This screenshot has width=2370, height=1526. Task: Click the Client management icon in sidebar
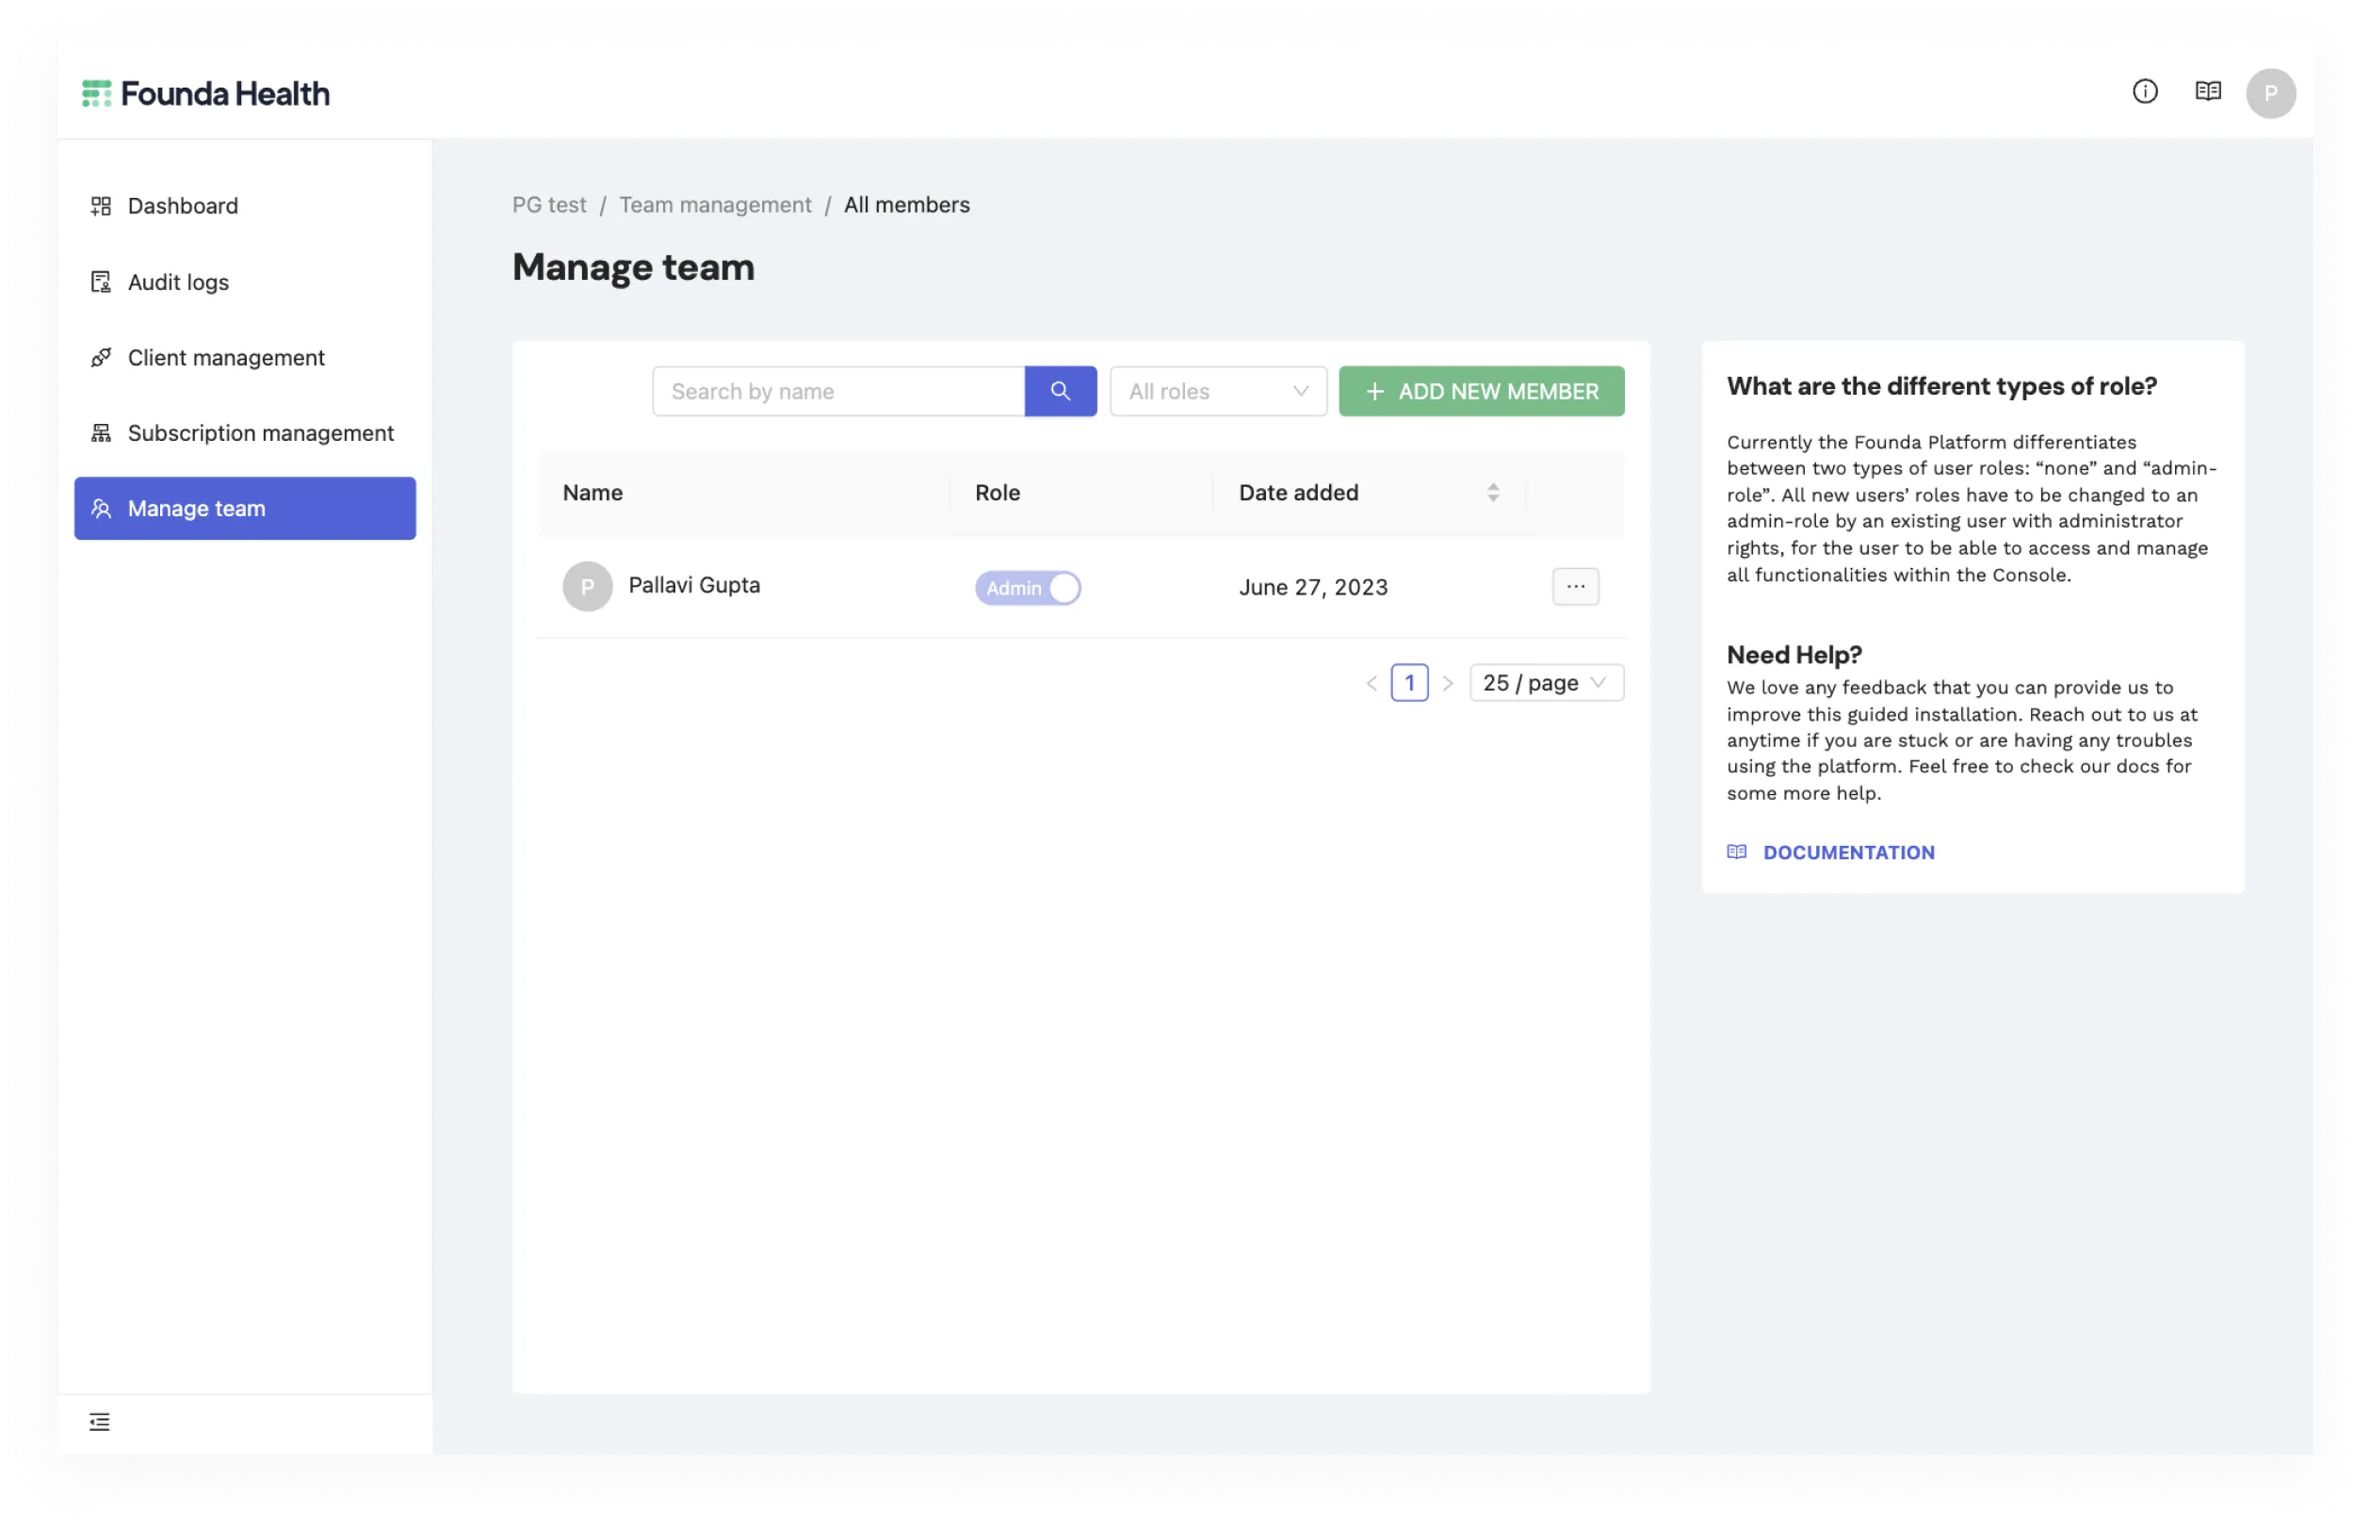coord(101,357)
